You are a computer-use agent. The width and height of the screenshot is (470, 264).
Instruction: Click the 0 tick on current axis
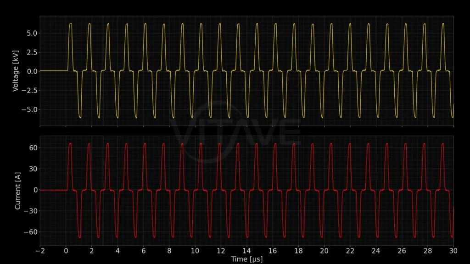[36, 190]
